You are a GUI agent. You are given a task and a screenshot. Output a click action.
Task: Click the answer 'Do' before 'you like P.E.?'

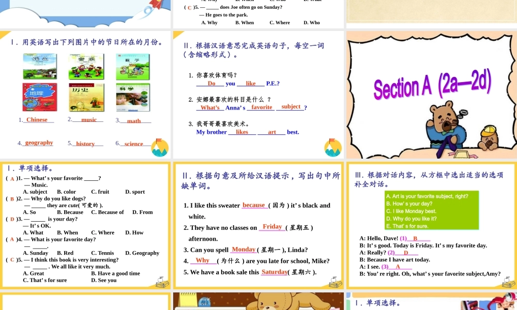click(x=211, y=83)
